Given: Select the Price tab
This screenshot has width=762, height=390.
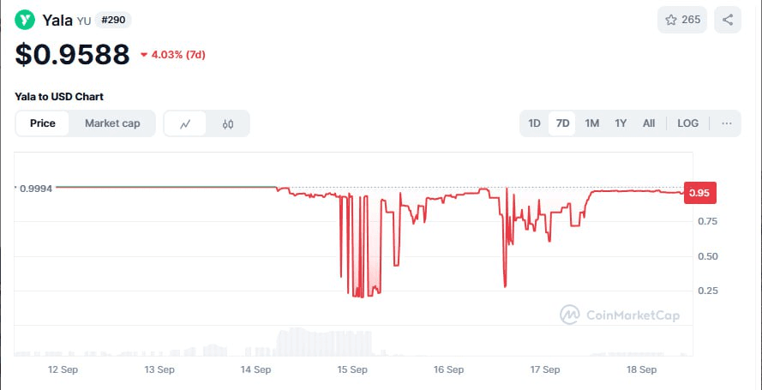Looking at the screenshot, I should coord(43,123).
